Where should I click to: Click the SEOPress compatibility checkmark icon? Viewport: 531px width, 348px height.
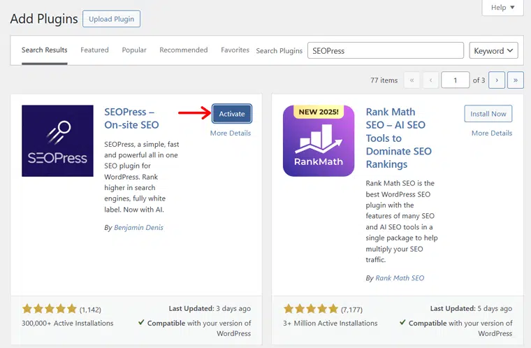pos(141,322)
